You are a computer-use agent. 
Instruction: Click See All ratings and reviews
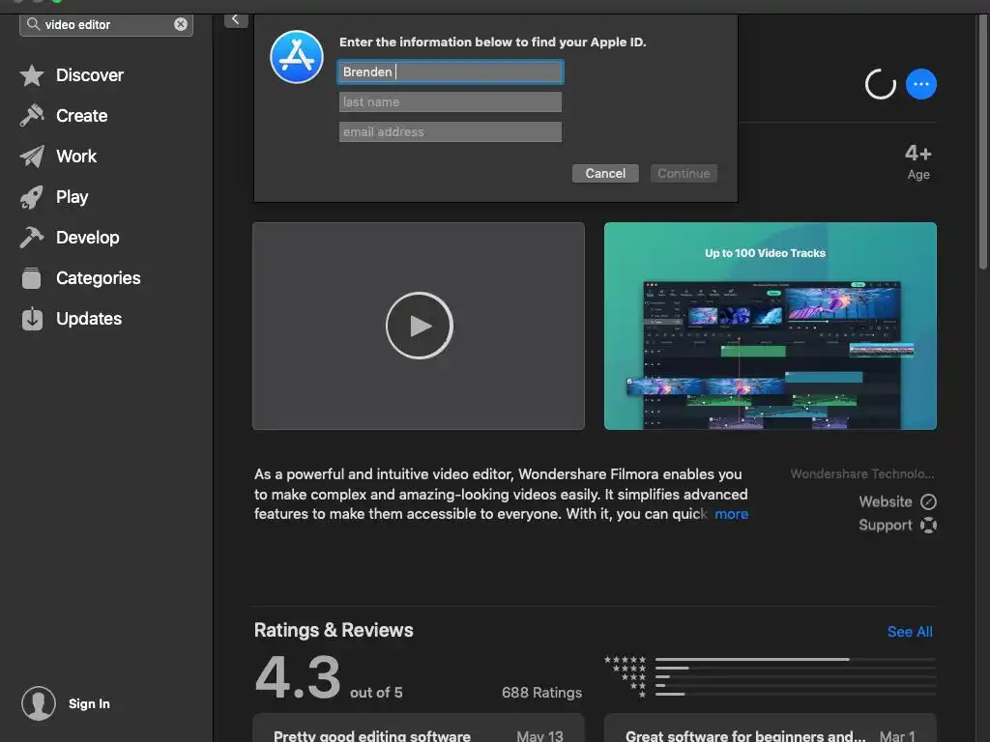(x=910, y=632)
